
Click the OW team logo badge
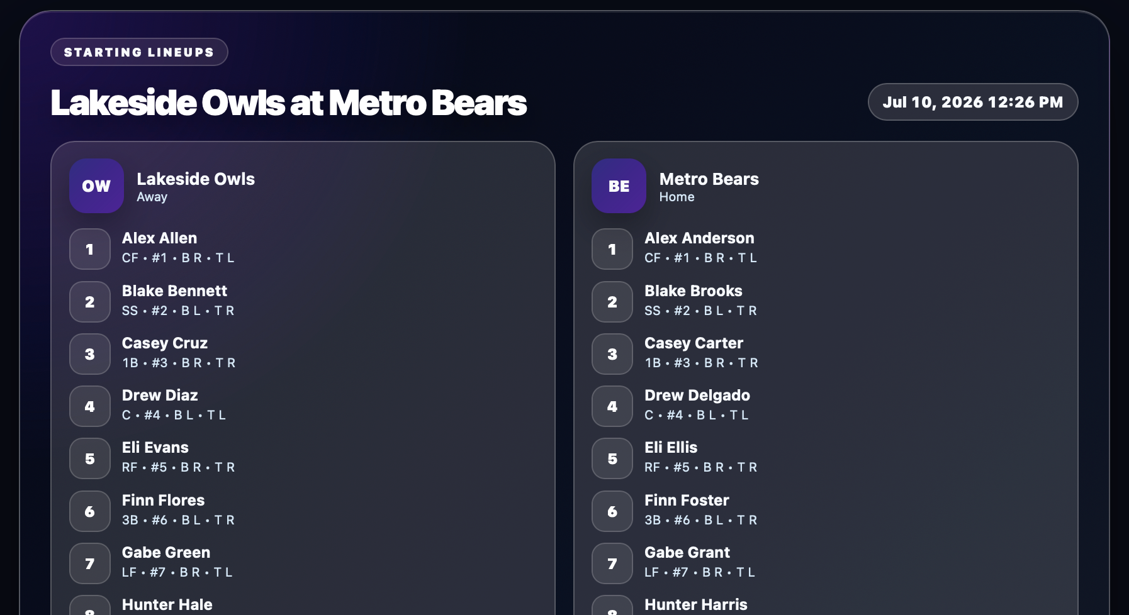tap(96, 186)
